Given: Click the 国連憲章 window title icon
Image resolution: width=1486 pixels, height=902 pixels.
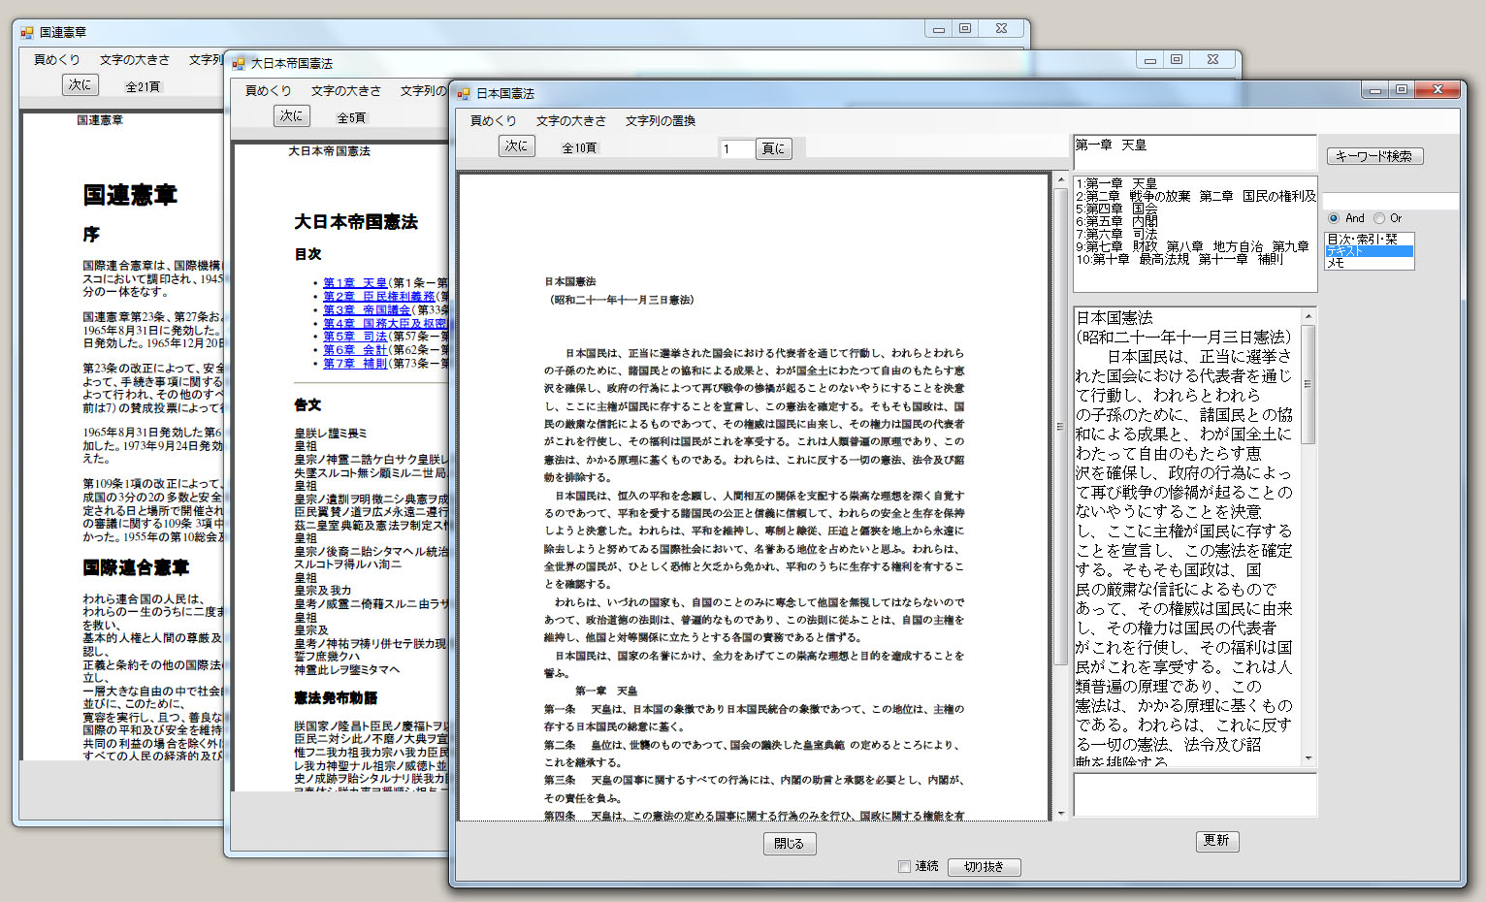Looking at the screenshot, I should 27,32.
